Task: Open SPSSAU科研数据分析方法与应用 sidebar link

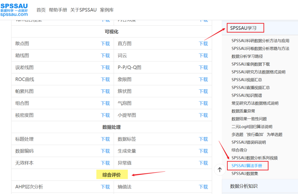Action: point(260,41)
